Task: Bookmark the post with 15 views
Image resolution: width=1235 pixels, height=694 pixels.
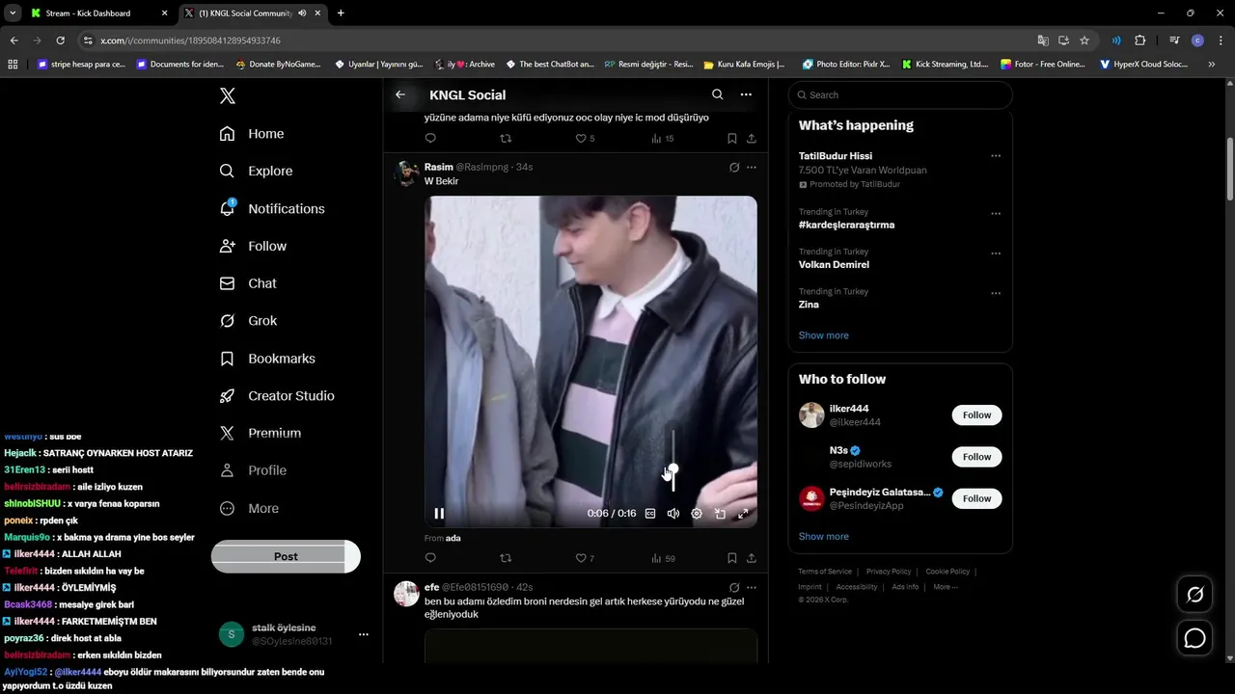Action: [732, 139]
